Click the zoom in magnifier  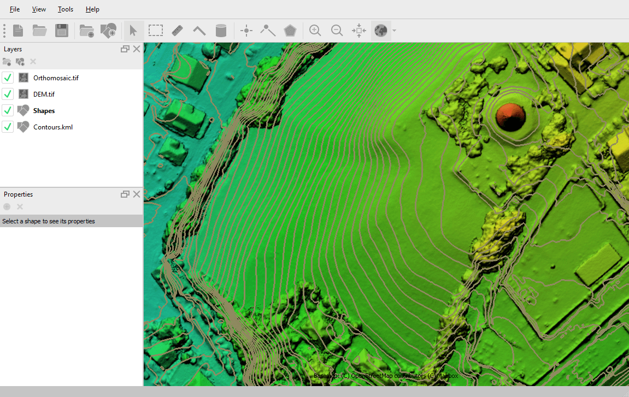point(315,31)
